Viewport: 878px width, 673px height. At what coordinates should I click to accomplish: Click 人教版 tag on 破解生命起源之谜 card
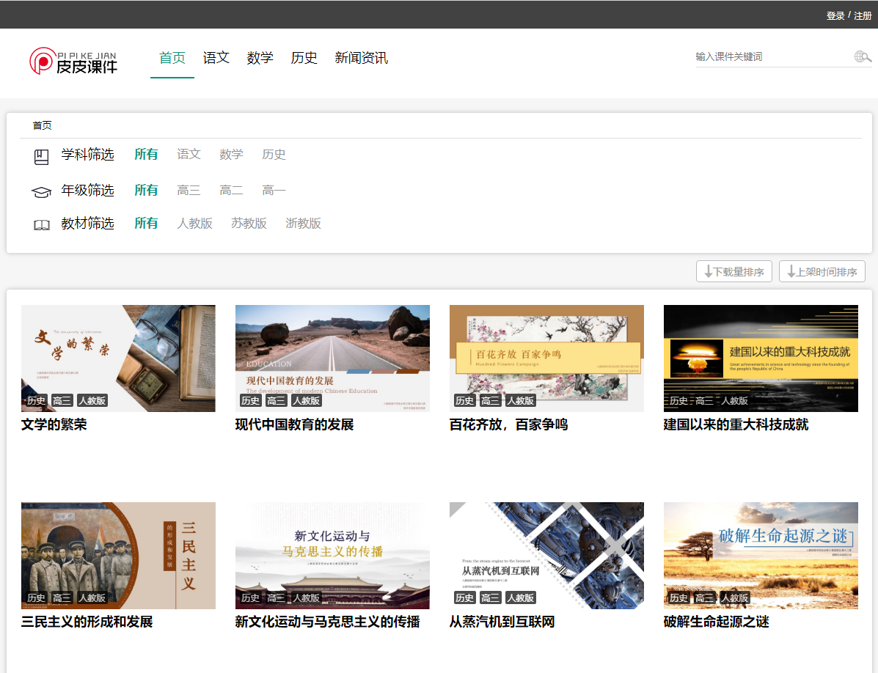click(x=735, y=597)
